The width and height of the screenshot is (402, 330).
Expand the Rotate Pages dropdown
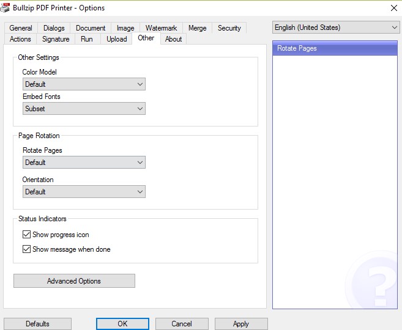[x=84, y=163]
